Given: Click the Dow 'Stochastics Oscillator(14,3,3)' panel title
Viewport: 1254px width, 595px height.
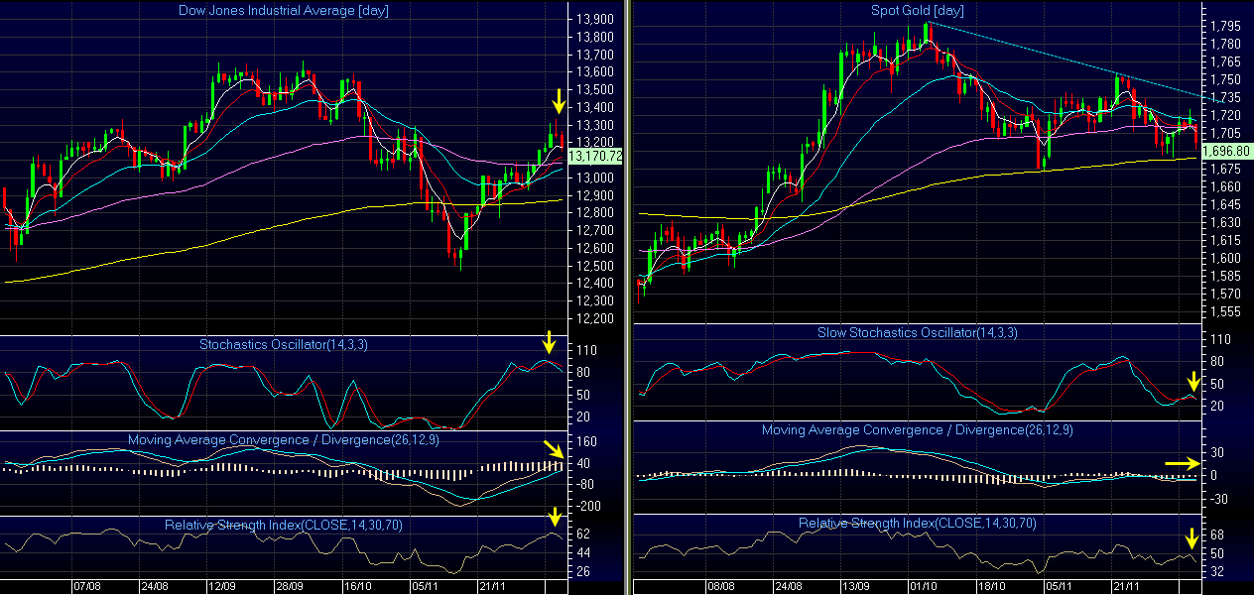Looking at the screenshot, I should (x=284, y=345).
